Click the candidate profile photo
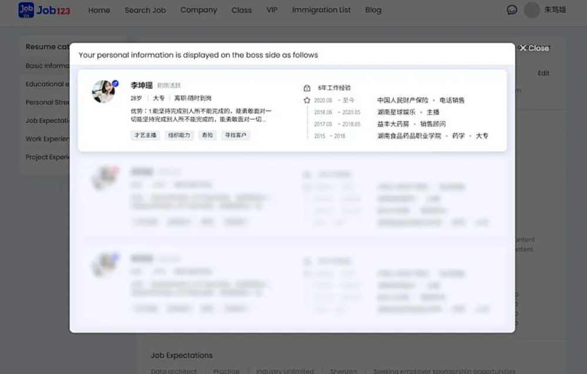587x374 pixels. (x=104, y=92)
